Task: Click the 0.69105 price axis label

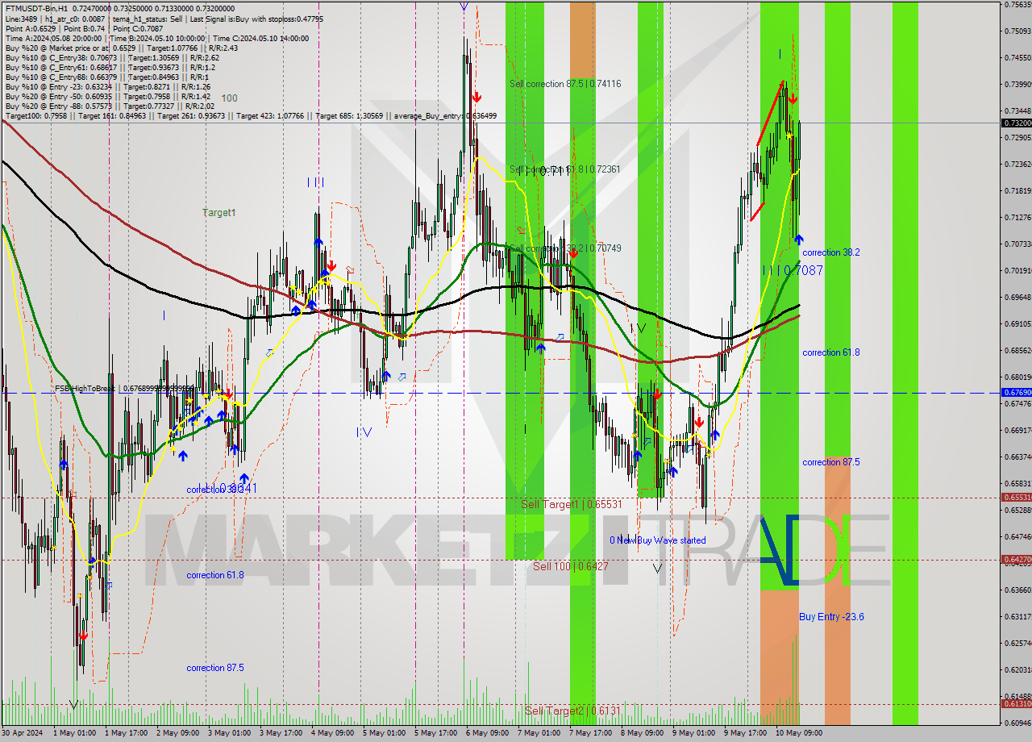Action: (1016, 323)
